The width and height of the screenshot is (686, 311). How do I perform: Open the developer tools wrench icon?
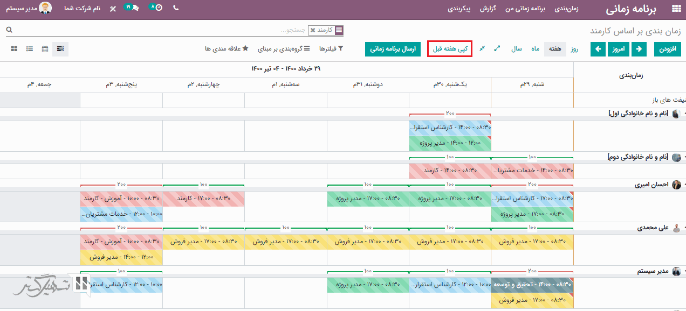[x=112, y=9]
